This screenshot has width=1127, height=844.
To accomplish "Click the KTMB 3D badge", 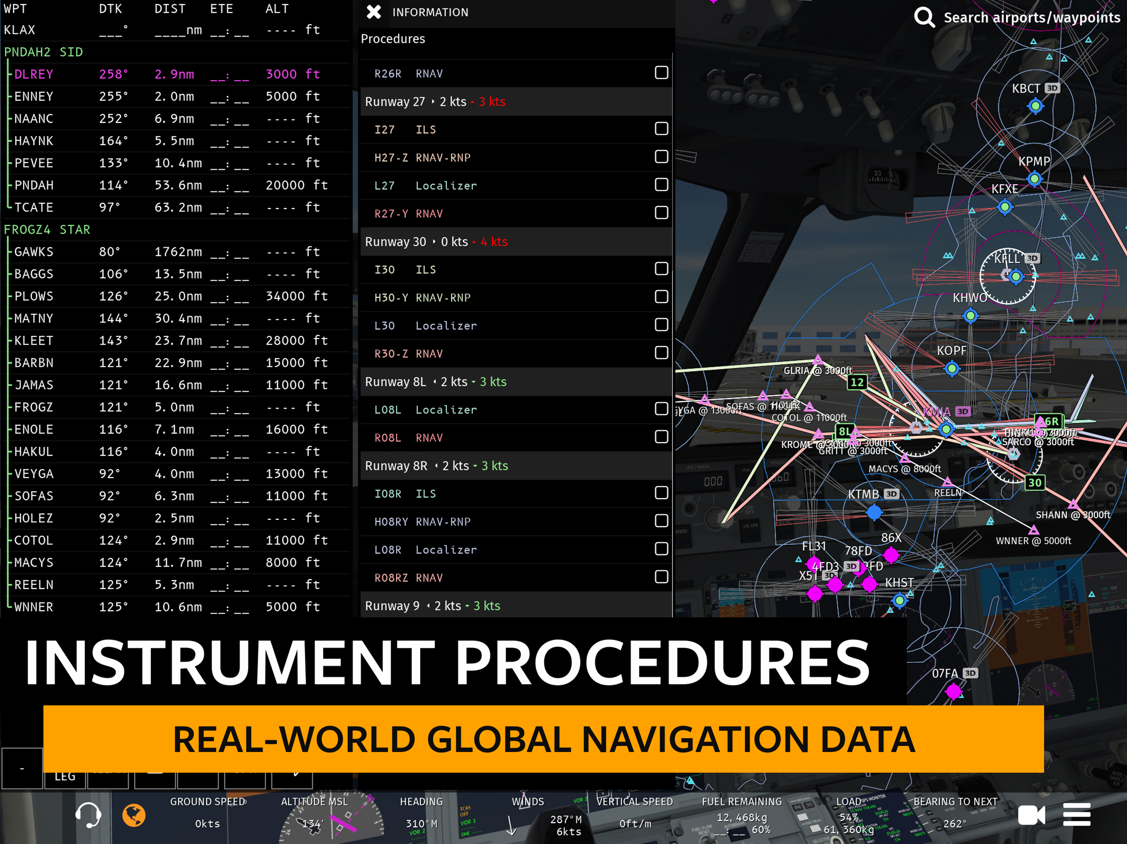I will [x=891, y=494].
